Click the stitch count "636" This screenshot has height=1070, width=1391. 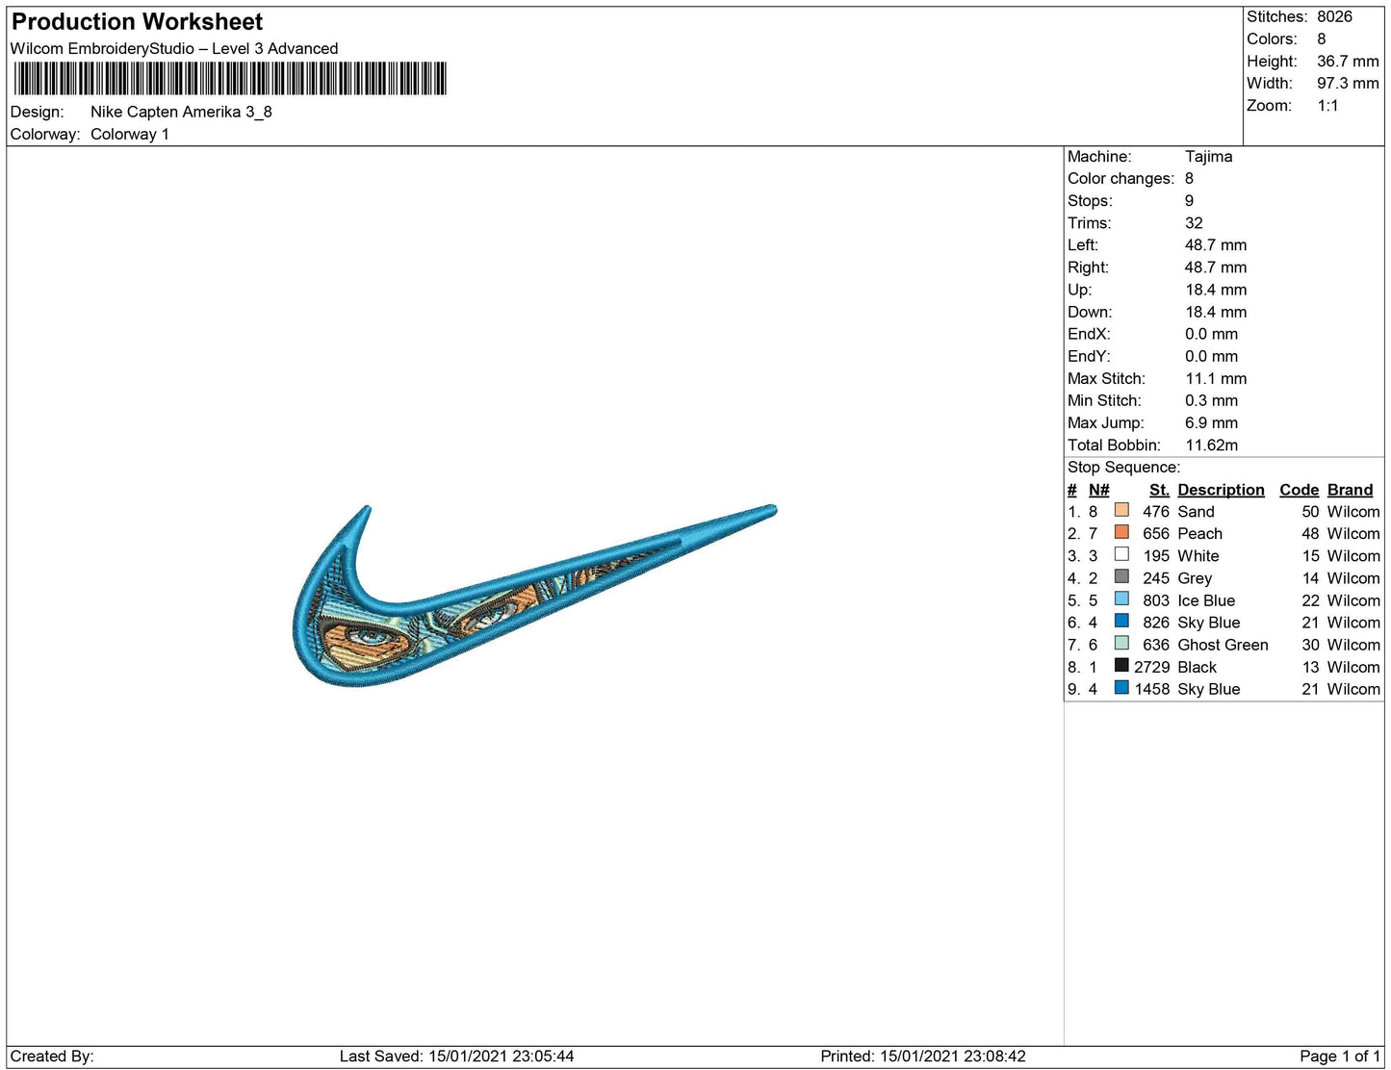click(1156, 645)
